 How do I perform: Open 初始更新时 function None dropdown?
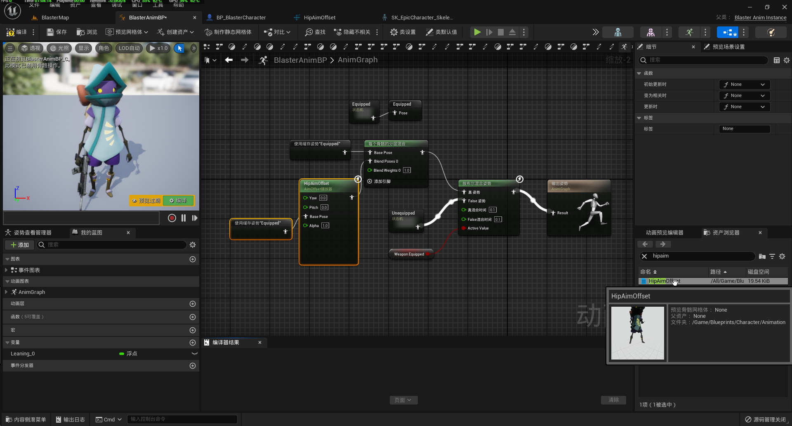pyautogui.click(x=745, y=85)
